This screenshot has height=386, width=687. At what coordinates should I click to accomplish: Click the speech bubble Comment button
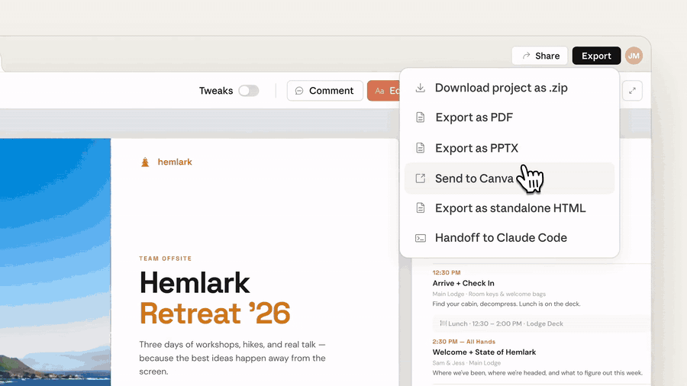click(x=324, y=91)
